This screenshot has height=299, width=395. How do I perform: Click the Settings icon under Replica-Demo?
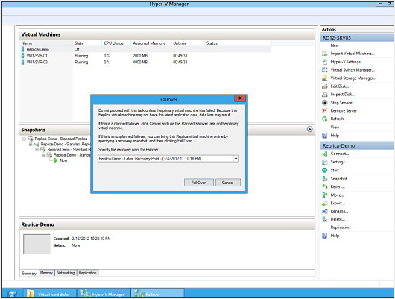click(x=325, y=162)
